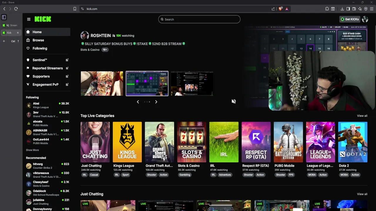
Task: Open ROSHTEIN's channel avatar
Action: pyautogui.click(x=85, y=35)
